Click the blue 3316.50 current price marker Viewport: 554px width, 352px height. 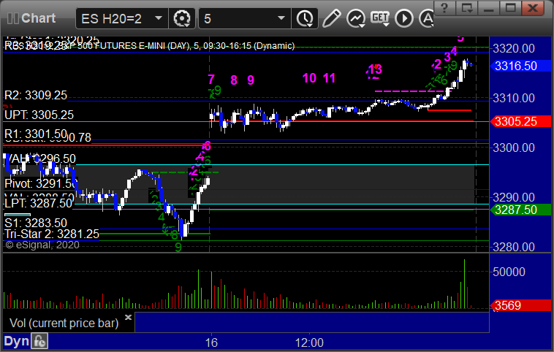pos(520,66)
